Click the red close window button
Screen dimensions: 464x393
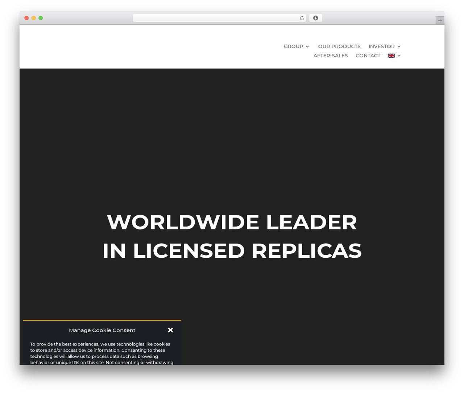26,18
